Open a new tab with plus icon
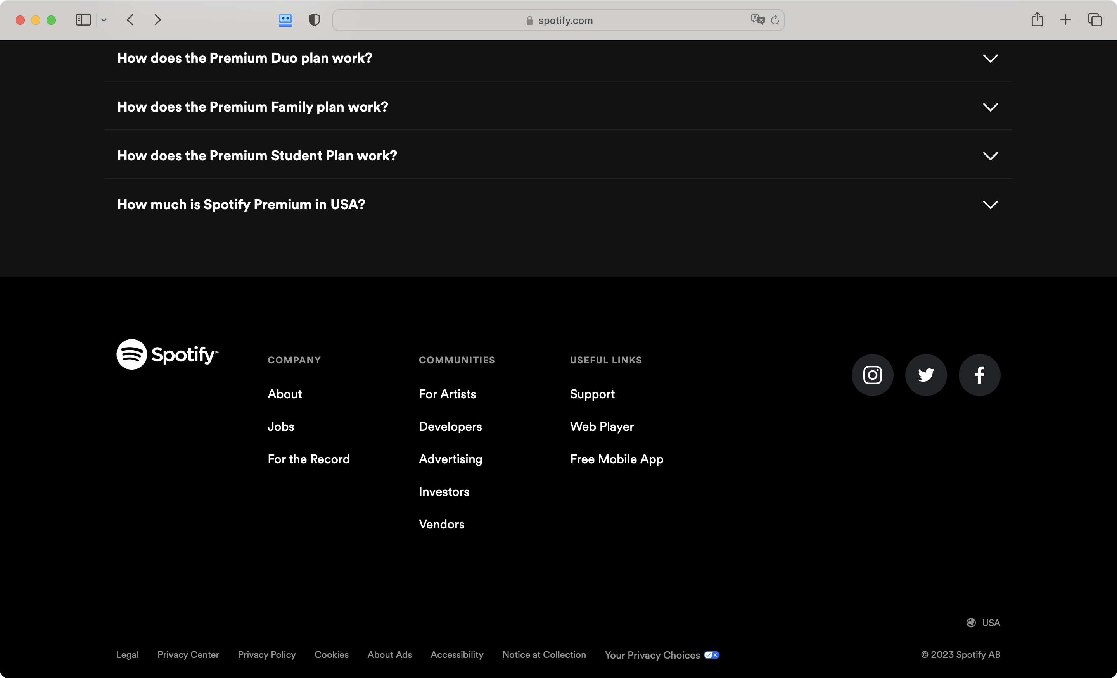 (x=1066, y=20)
